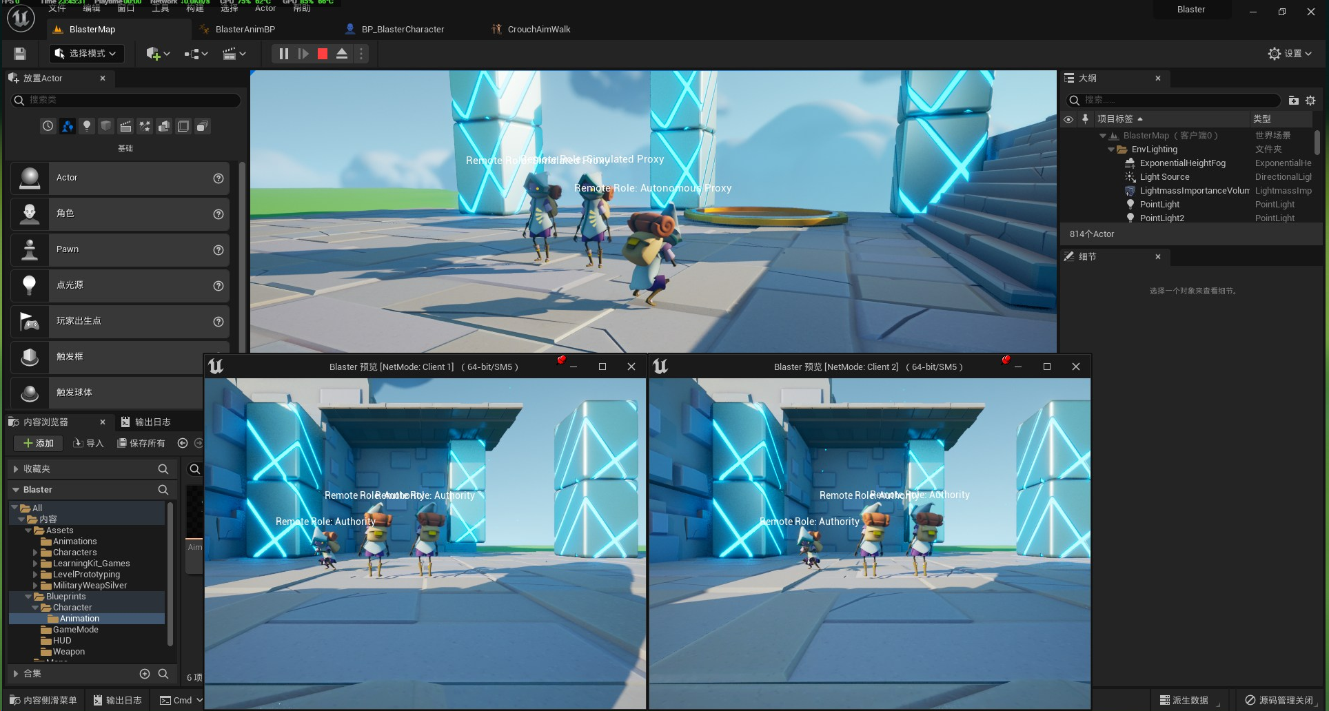1329x711 pixels.
Task: Select the Shapes cube category icon
Action: (x=105, y=126)
